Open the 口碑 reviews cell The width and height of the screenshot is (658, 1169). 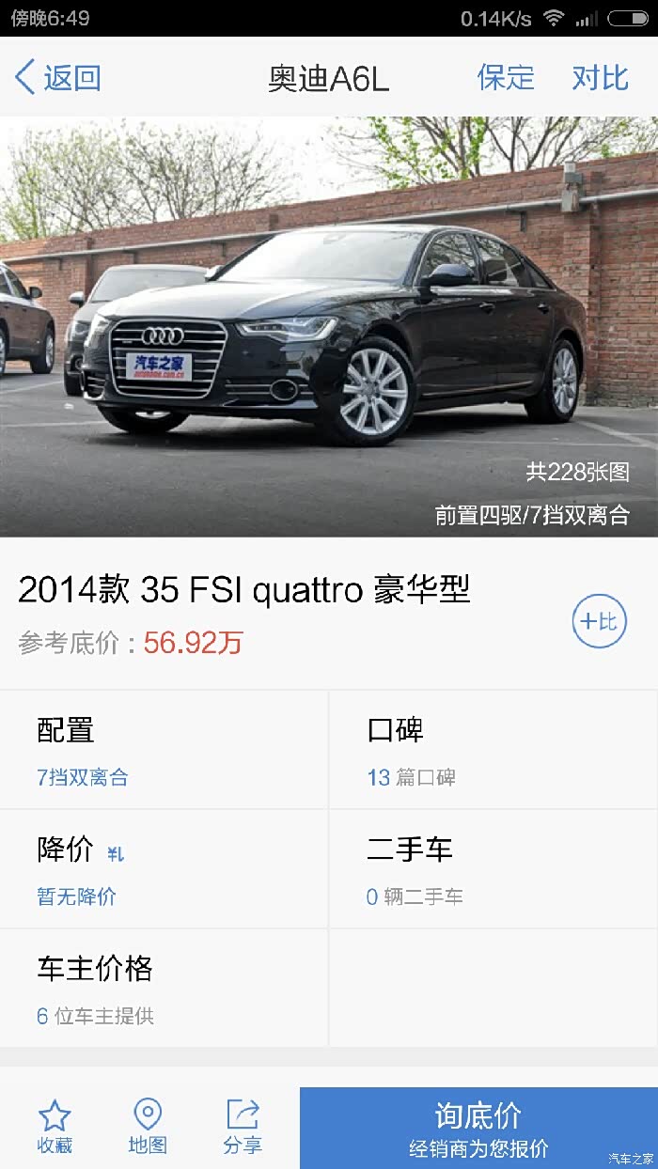click(493, 750)
